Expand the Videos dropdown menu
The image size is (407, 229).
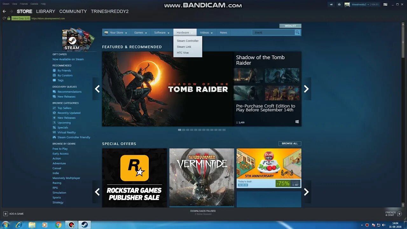point(206,32)
